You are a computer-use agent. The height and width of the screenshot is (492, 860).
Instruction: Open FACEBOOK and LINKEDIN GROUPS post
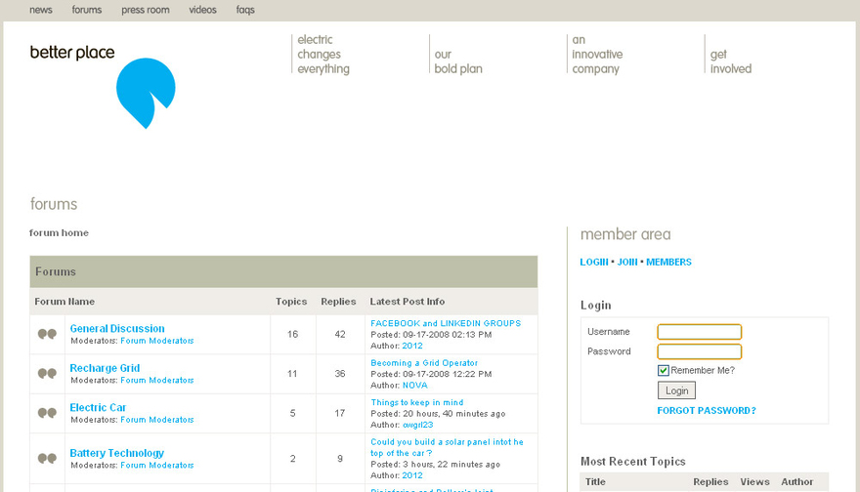click(446, 323)
